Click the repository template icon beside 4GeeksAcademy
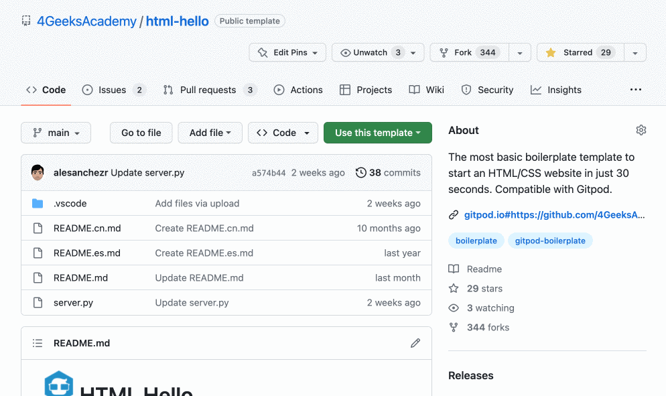Image resolution: width=666 pixels, height=396 pixels. (26, 21)
